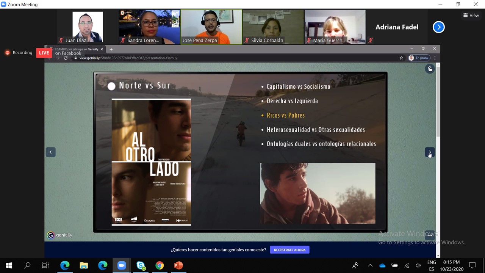Open Wi-Fi network settings in tray
Screen dimensions: 485x273
[x=407, y=265]
